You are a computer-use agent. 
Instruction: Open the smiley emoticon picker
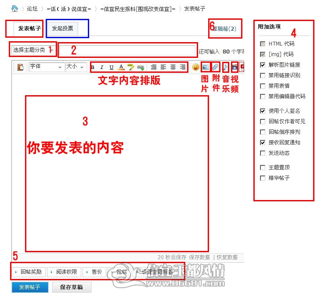pos(196,67)
